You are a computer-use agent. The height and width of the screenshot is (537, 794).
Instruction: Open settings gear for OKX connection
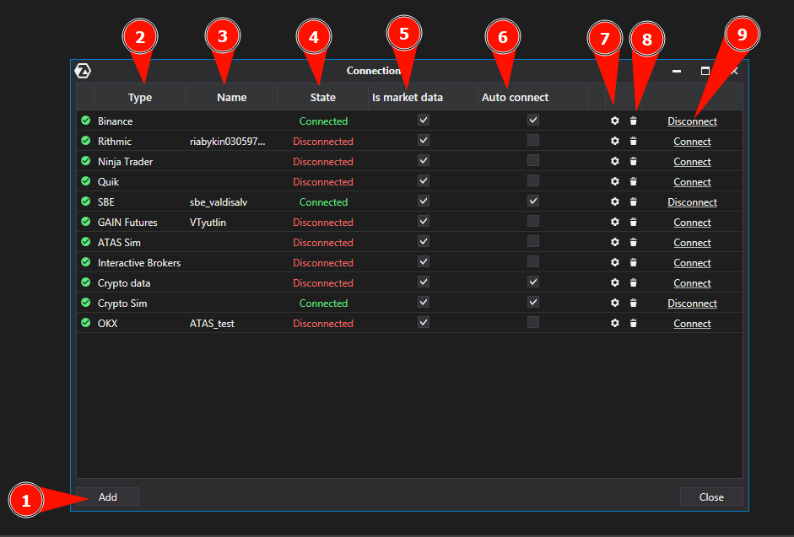615,323
